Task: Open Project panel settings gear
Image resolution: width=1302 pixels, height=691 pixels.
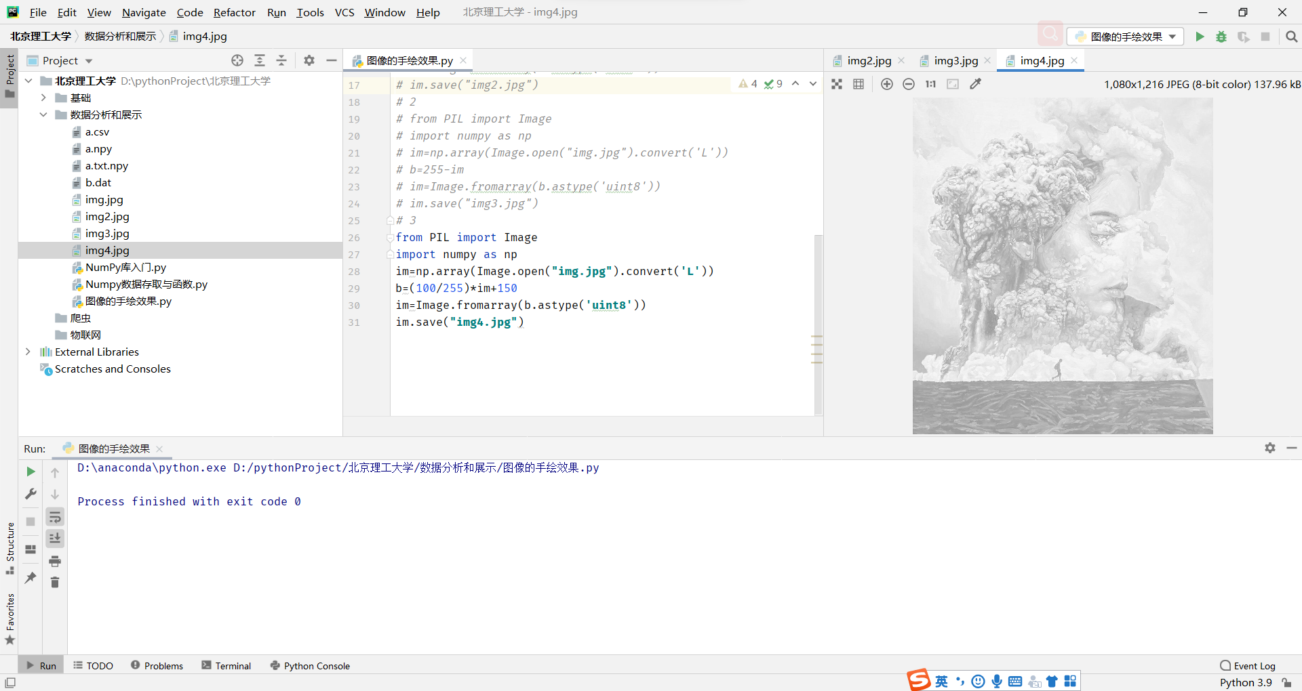Action: coord(309,60)
